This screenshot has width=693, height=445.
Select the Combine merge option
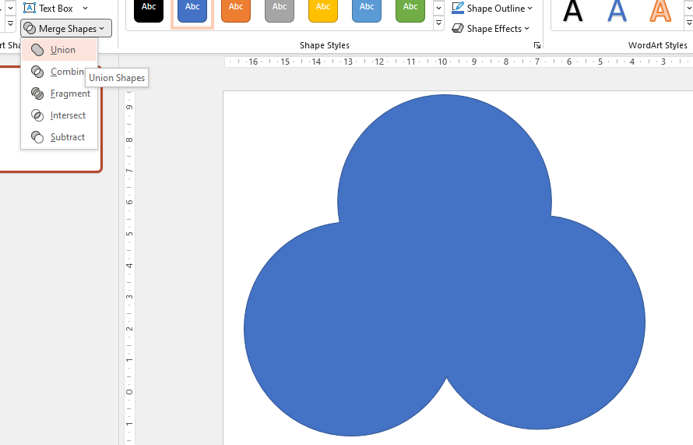(x=66, y=72)
